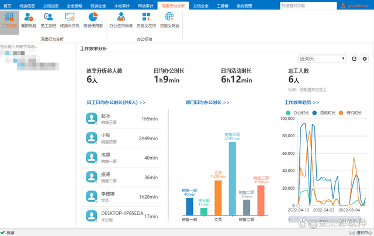374x236 pixels.
Task: Click the orange 文员 1h20min bar
Action: [218, 198]
